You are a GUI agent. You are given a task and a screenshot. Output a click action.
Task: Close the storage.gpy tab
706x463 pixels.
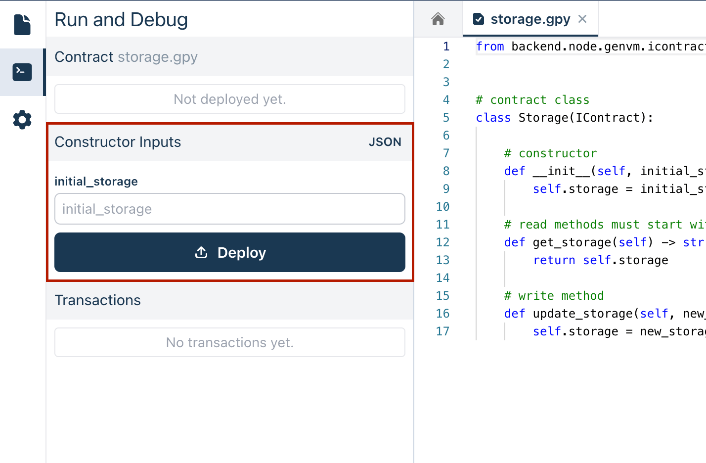pos(582,19)
